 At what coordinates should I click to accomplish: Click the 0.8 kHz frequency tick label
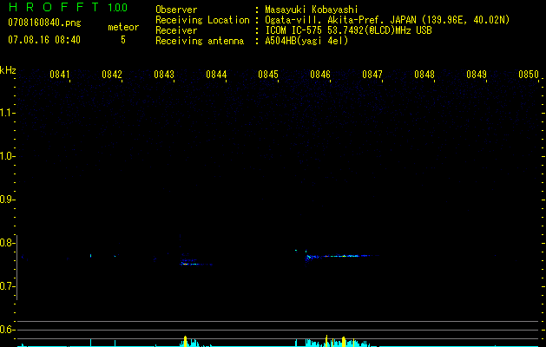7,243
